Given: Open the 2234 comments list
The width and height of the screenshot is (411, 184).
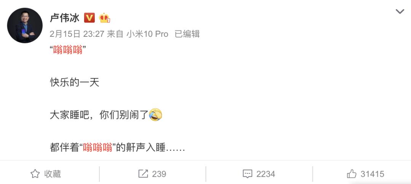Looking at the screenshot, I should [266, 174].
